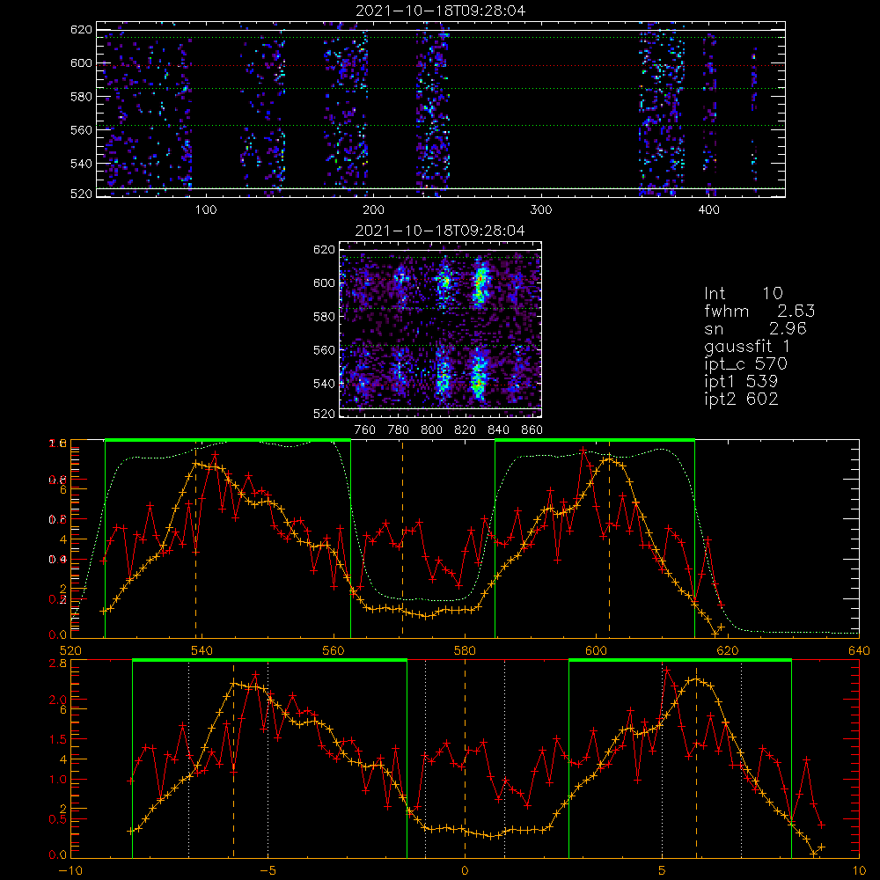Click the '560' y-axis label of the middle image
Viewport: 880px width, 880px height.
325,350
